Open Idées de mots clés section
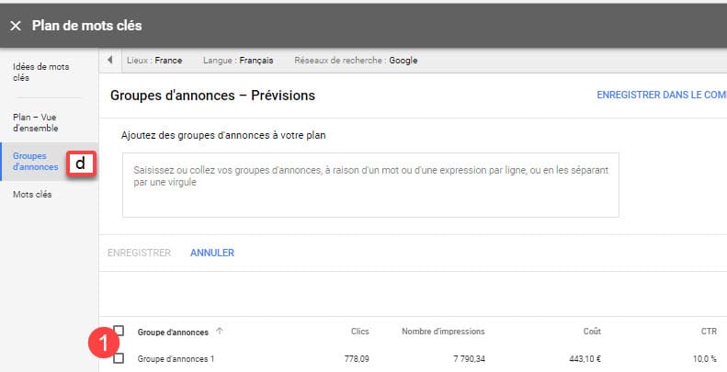Viewport: 727px width, 372px height. (x=40, y=73)
